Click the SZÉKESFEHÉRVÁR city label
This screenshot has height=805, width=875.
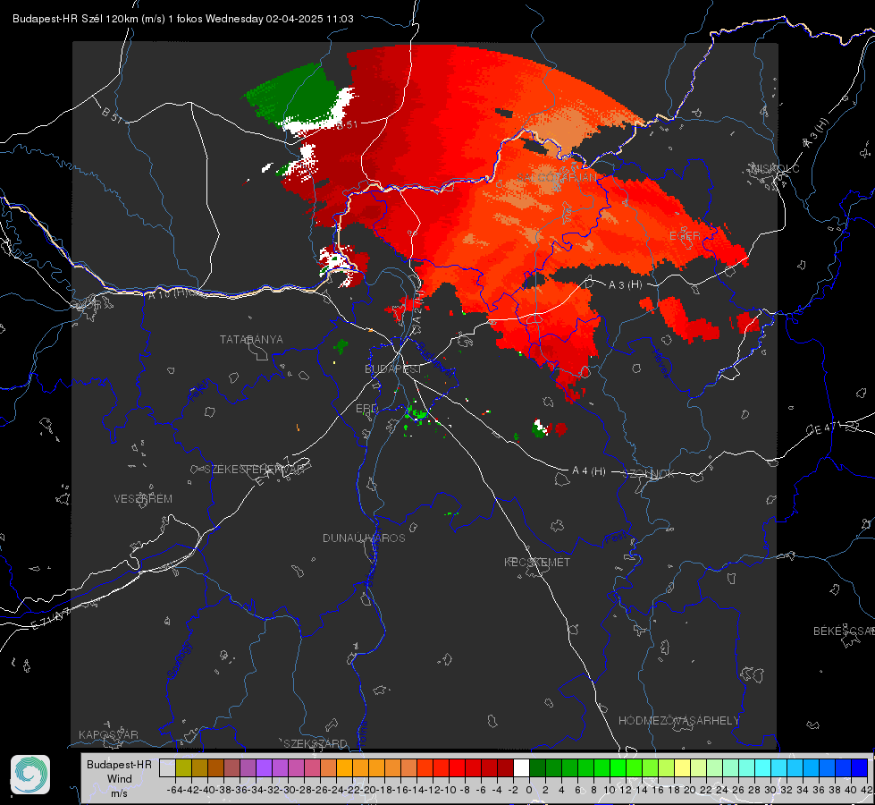pyautogui.click(x=255, y=470)
